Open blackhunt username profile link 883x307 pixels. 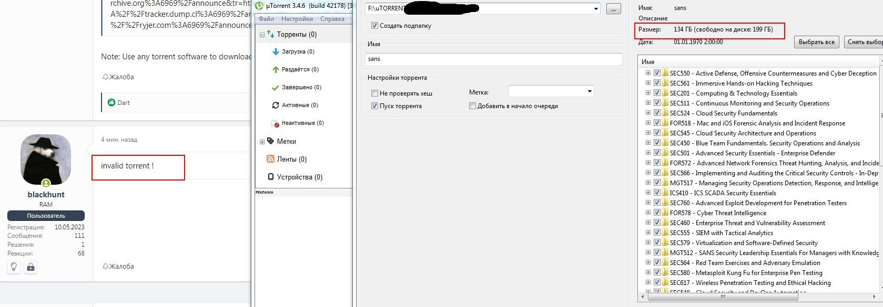point(46,195)
